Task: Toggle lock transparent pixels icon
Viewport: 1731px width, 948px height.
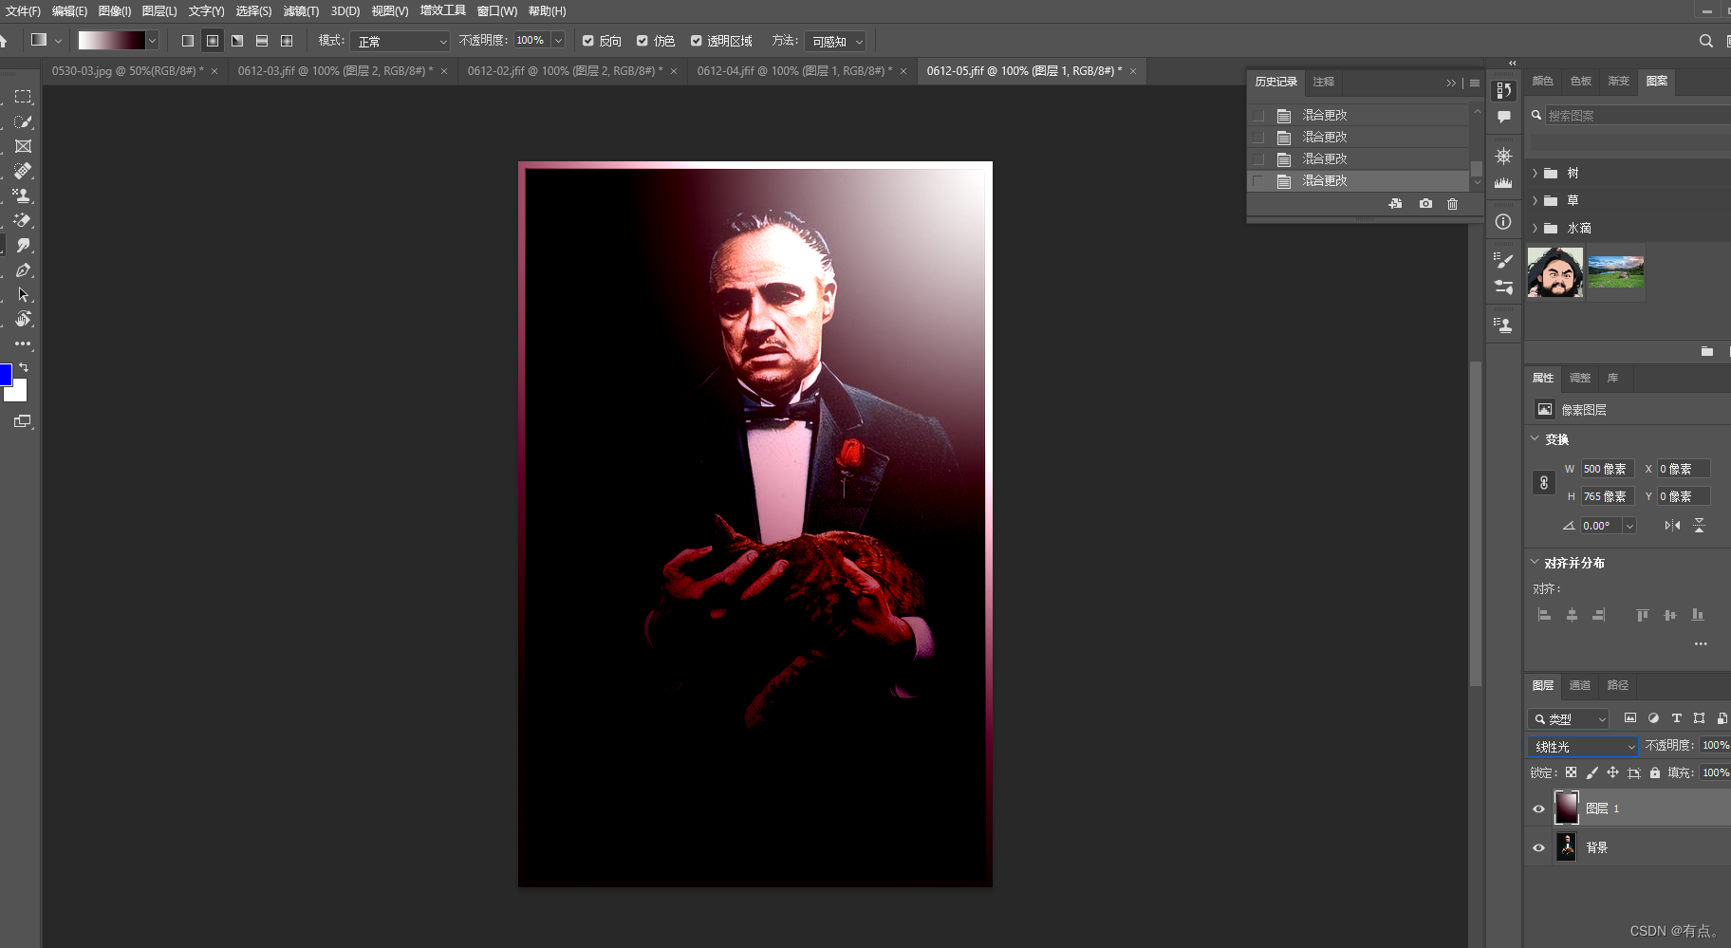Action: click(x=1572, y=773)
